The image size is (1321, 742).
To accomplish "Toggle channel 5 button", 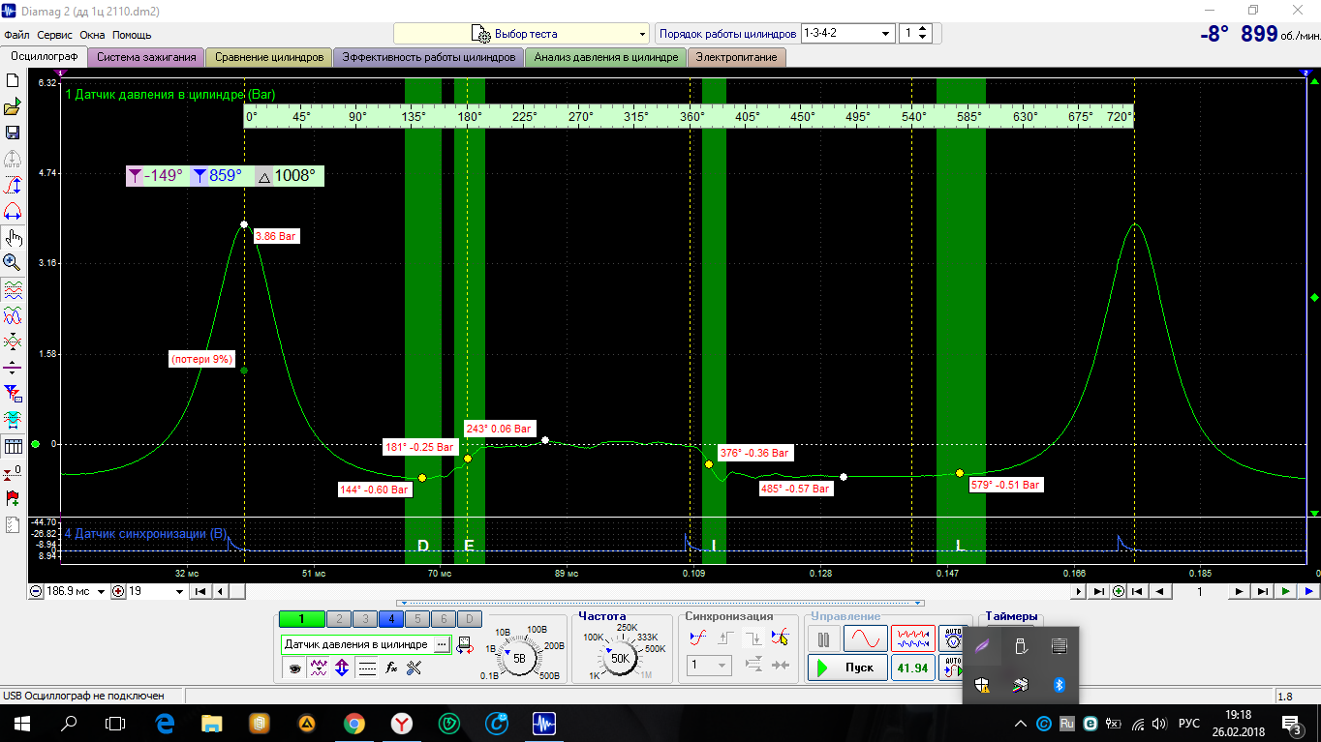I will tap(416, 619).
